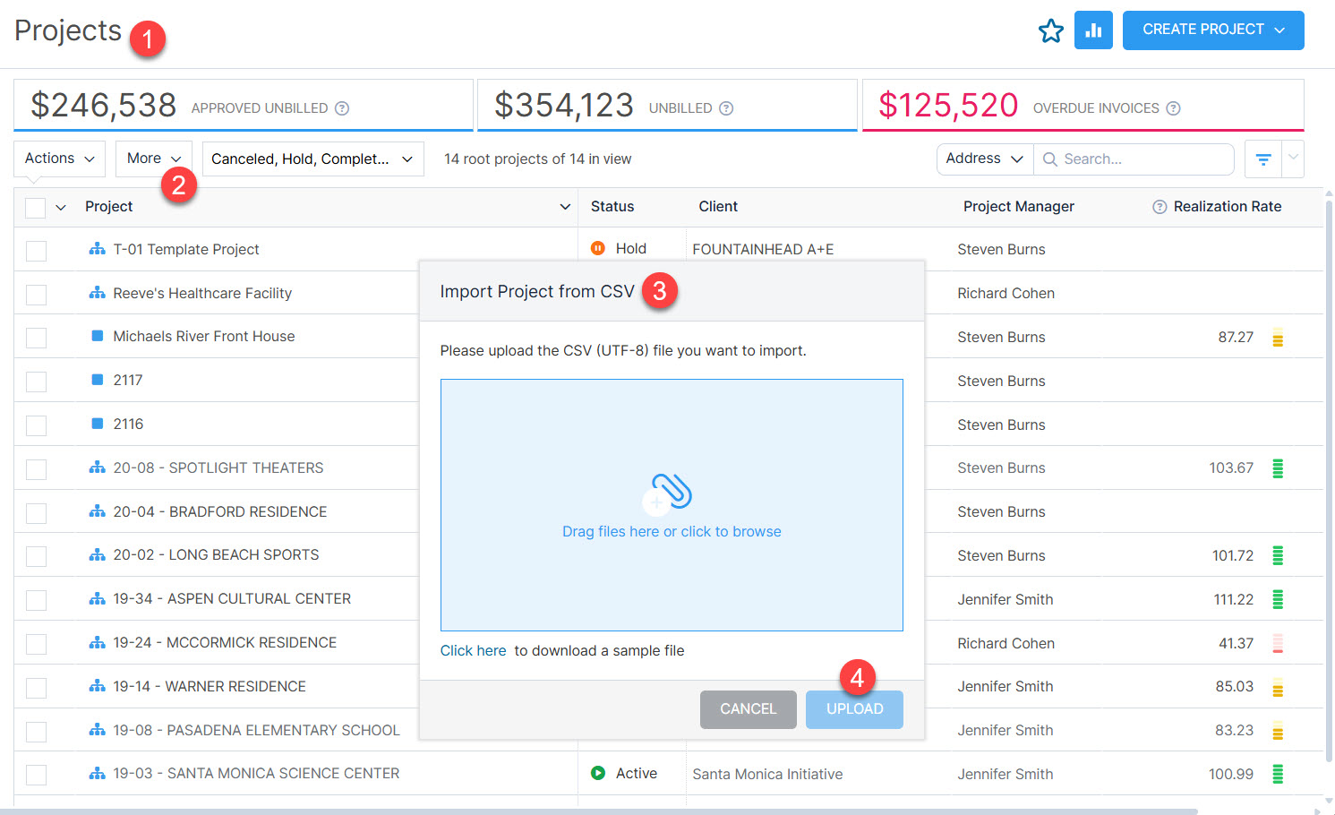
Task: Click the Project column sort chevron
Action: [565, 206]
